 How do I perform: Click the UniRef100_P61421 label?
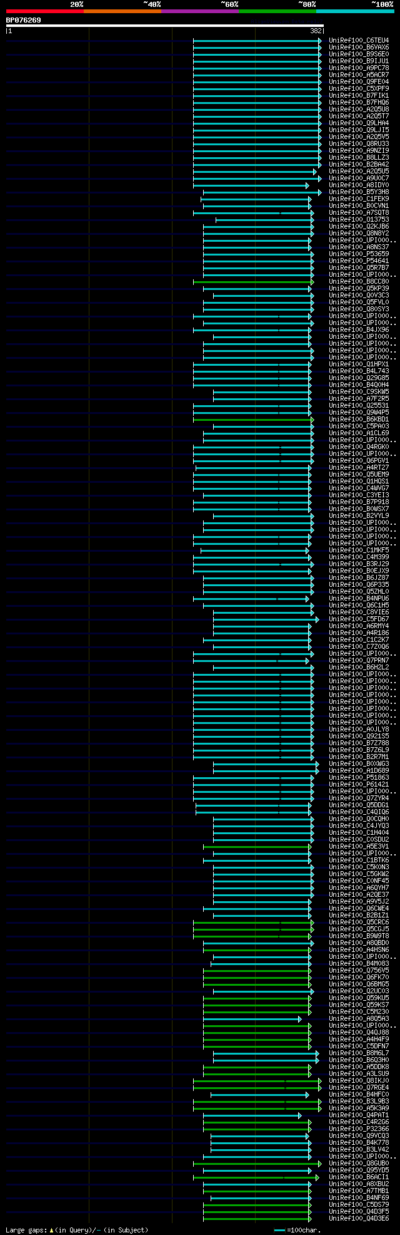click(x=359, y=785)
